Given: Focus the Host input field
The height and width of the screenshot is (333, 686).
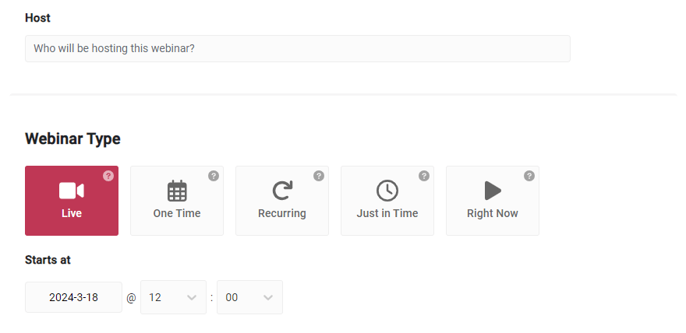Looking at the screenshot, I should pyautogui.click(x=298, y=48).
